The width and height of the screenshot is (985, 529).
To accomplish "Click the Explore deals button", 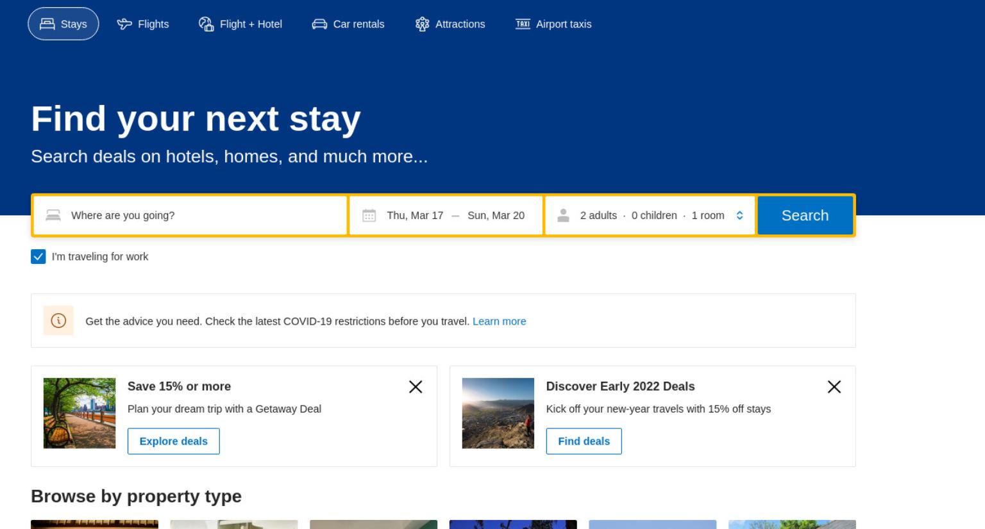I will pos(174,441).
